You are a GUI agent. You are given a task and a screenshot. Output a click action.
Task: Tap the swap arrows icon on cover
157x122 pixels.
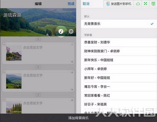coord(71,31)
